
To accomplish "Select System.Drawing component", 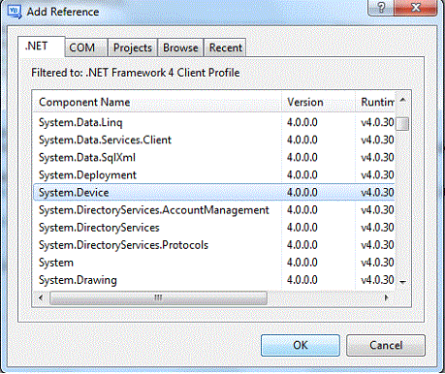I will click(213, 280).
